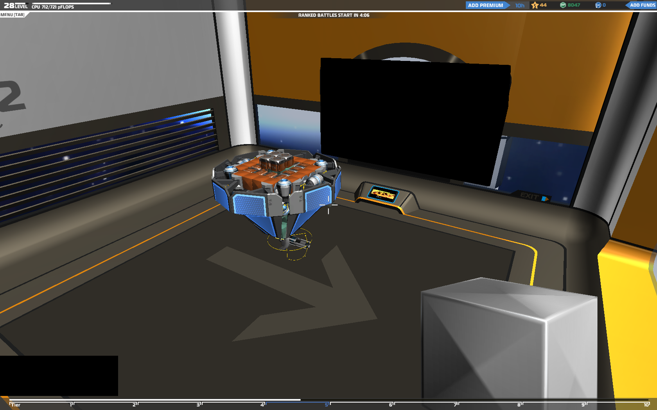Click the gold star tier points icon
Screen dimensions: 657x410
tap(535, 5)
